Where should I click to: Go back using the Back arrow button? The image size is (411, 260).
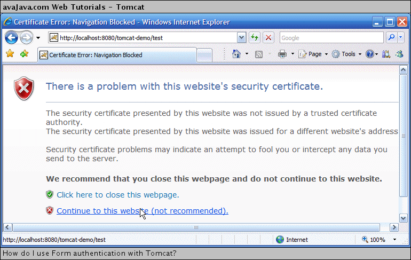pos(12,38)
